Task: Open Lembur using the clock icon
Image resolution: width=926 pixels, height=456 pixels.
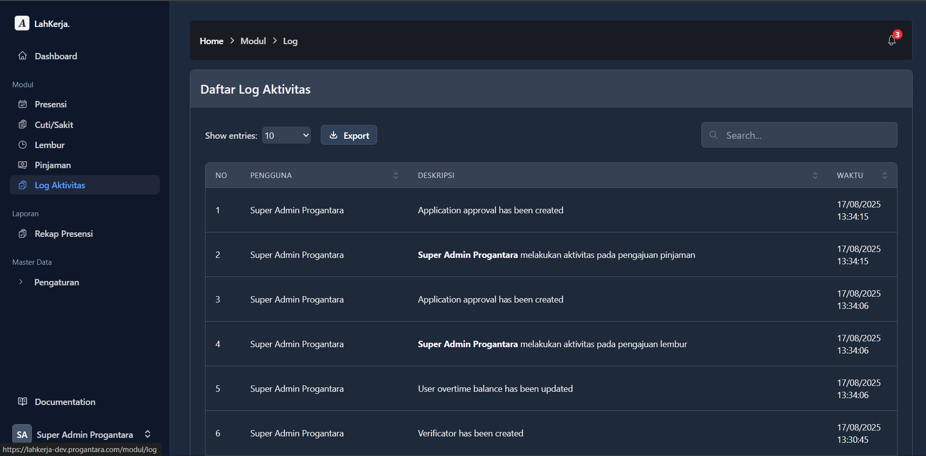Action: (23, 145)
